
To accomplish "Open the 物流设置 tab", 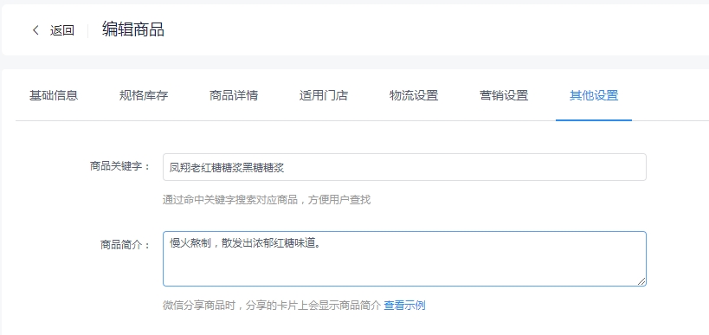I will [x=414, y=96].
